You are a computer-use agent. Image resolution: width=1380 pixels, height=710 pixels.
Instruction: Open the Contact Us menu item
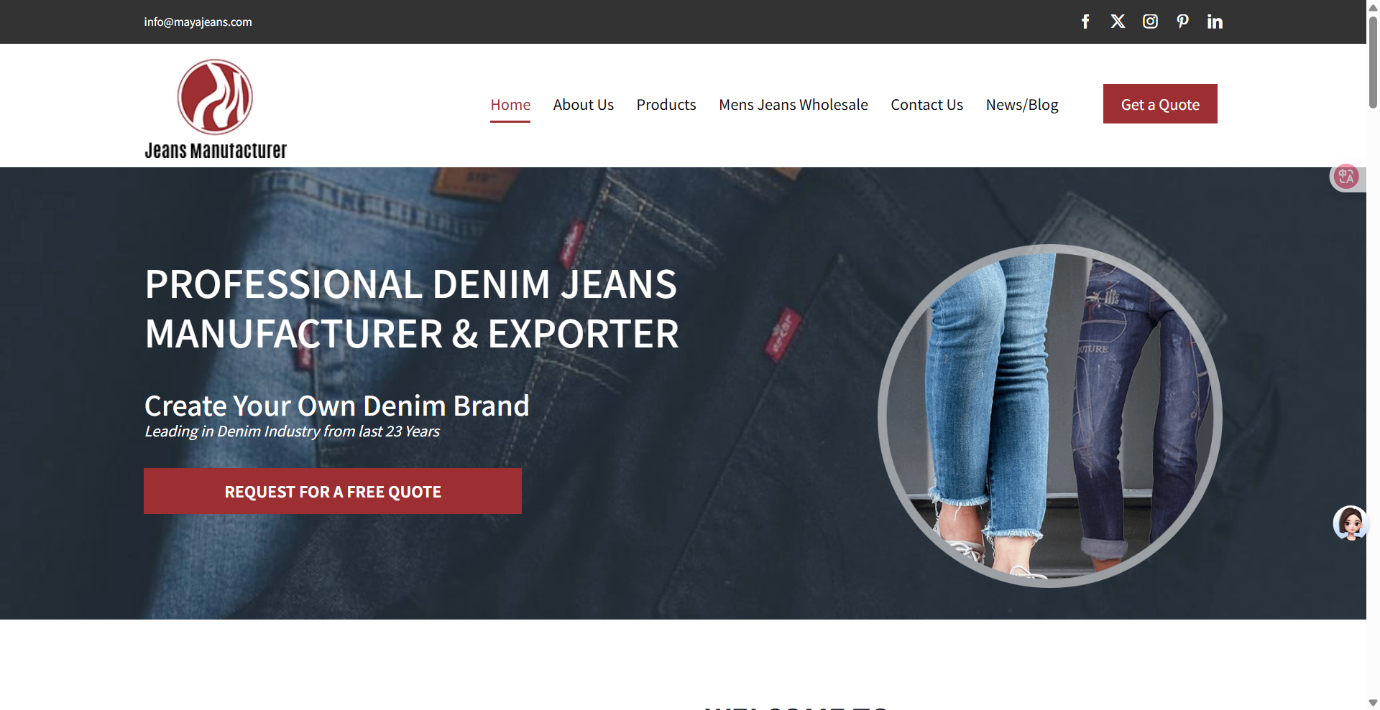[926, 105]
